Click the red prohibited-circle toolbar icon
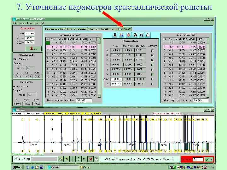The height and width of the screenshot is (170, 227). click(x=128, y=35)
